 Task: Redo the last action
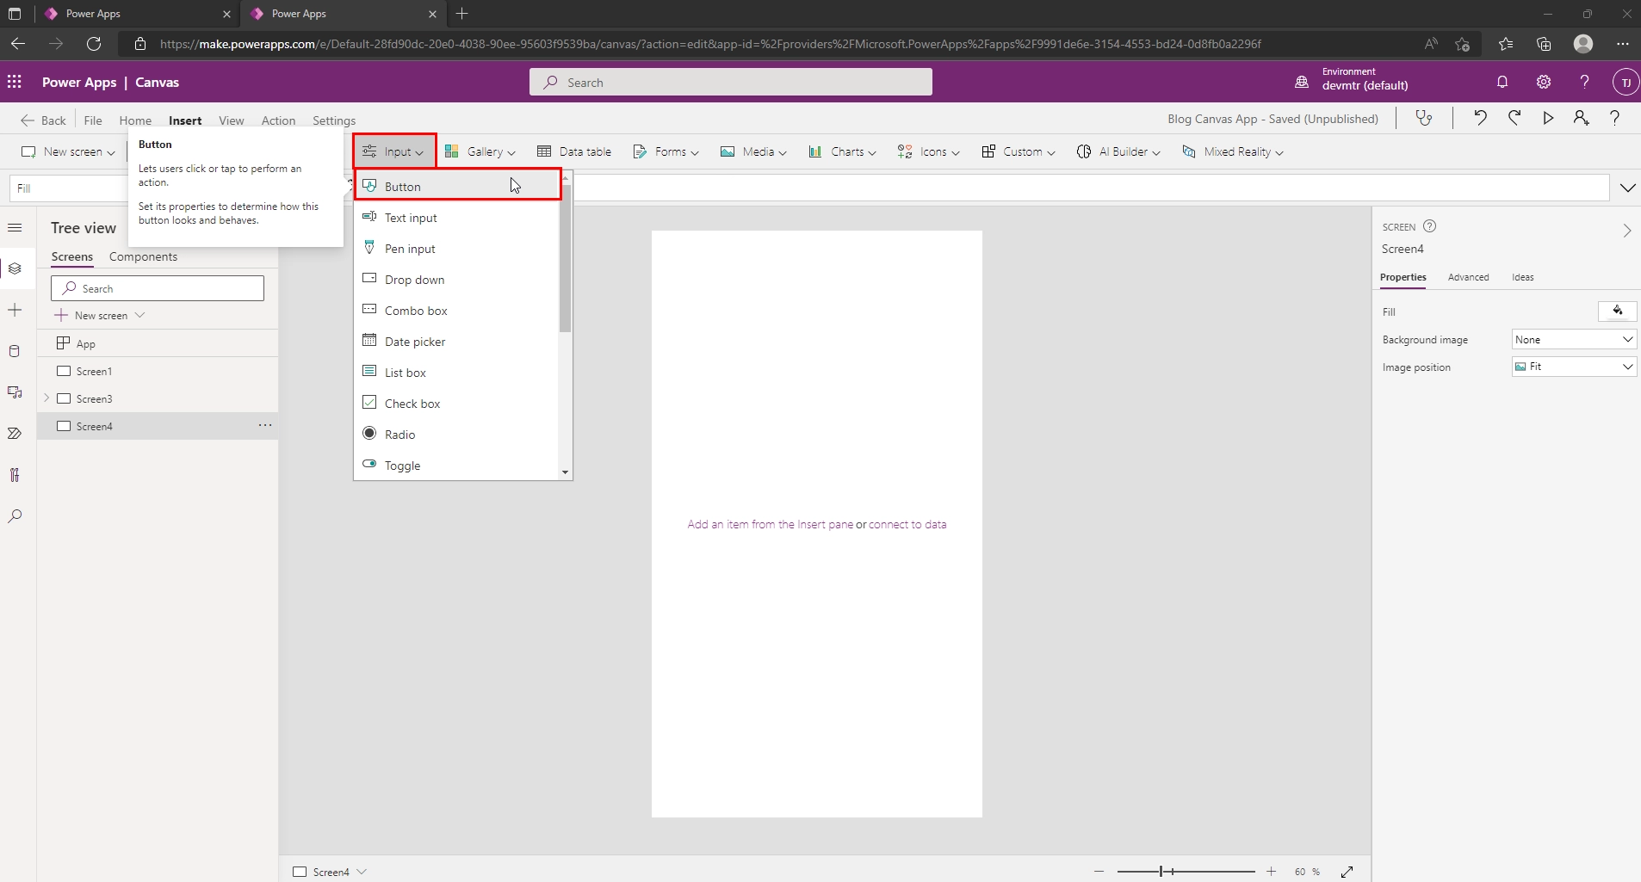1514,118
